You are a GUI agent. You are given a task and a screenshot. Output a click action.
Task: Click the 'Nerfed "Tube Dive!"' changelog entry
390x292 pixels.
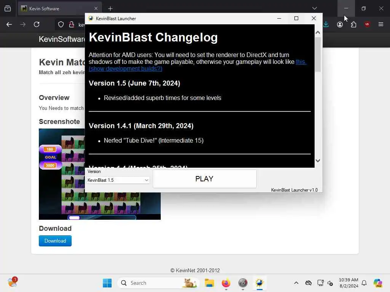[154, 141]
